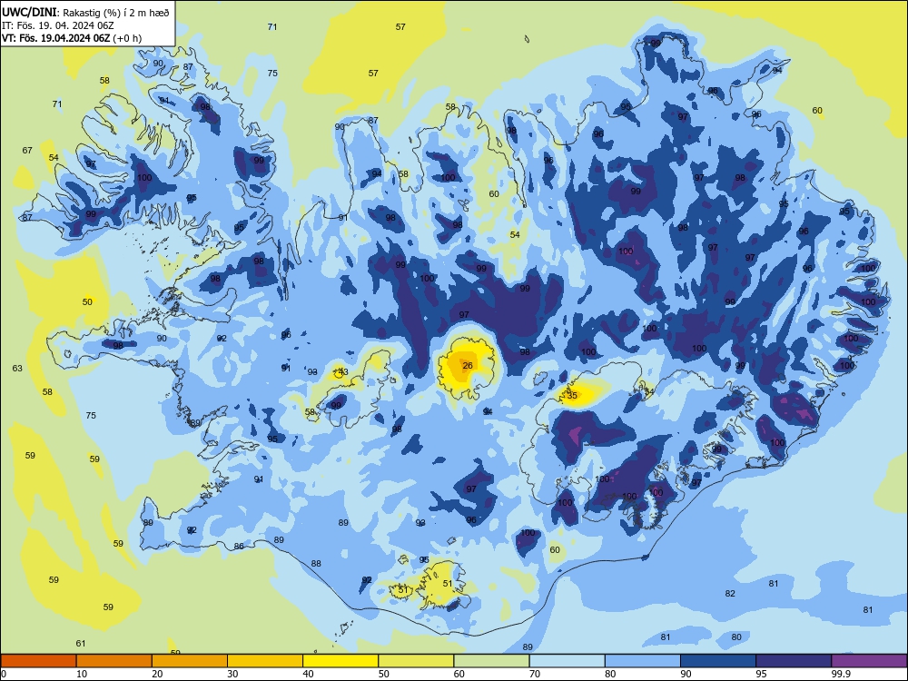Click the '35' humidity value on the map
Image resolution: width=908 pixels, height=681 pixels.
point(572,396)
